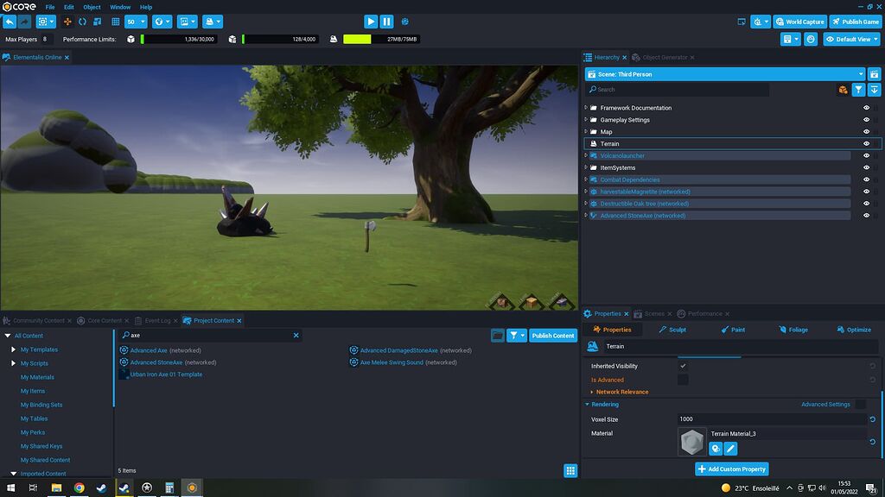The height and width of the screenshot is (497, 885).
Task: Reset the Voxel Size value arrow
Action: point(873,419)
